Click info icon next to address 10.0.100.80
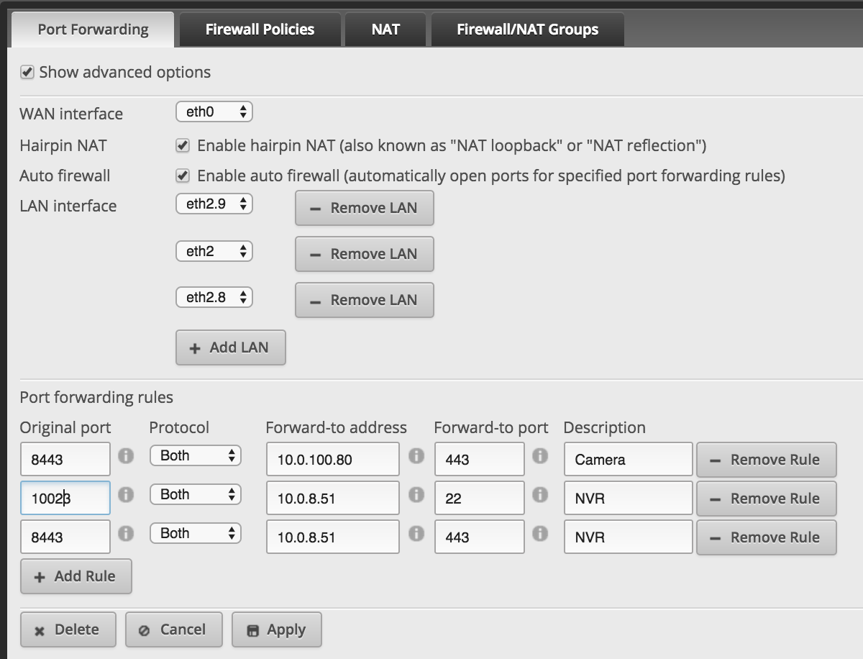This screenshot has height=659, width=863. (x=416, y=456)
